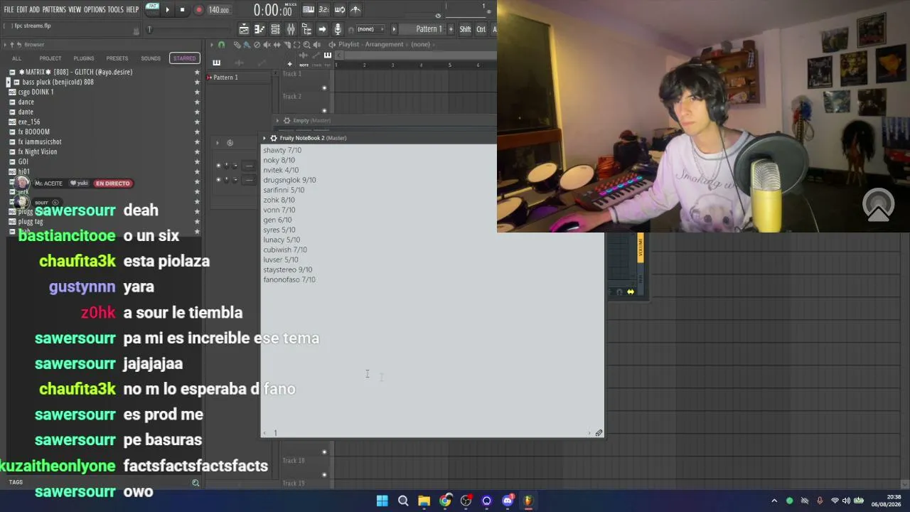Viewport: 910px width, 512px height.
Task: Start playback with the Play button
Action: tap(167, 10)
